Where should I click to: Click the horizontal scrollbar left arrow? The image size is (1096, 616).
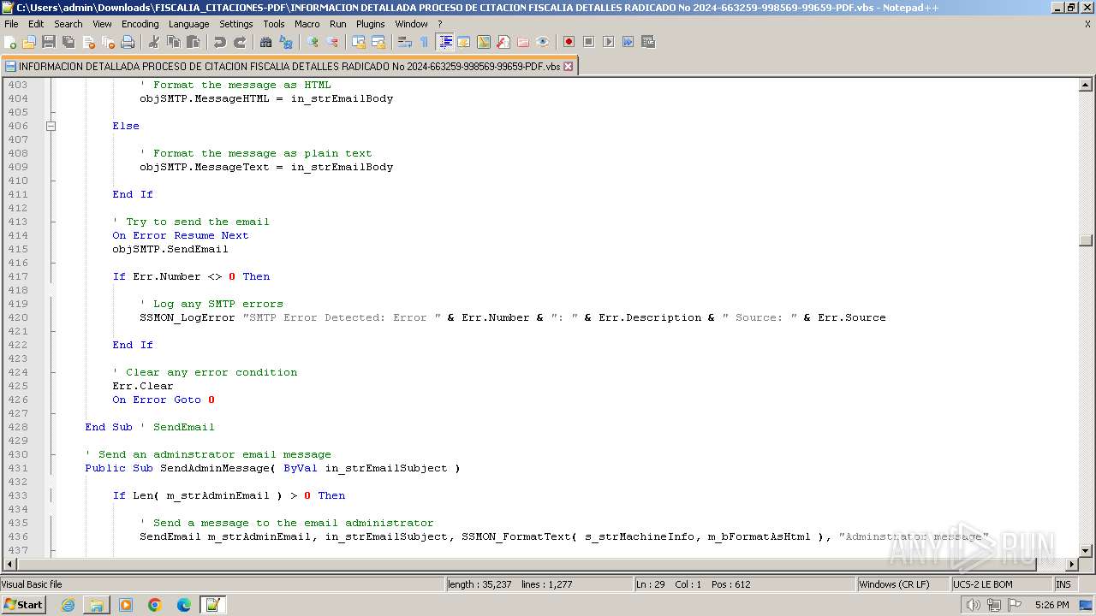pyautogui.click(x=10, y=565)
